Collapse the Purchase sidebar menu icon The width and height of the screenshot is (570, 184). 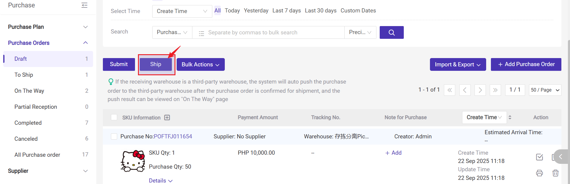click(x=84, y=5)
